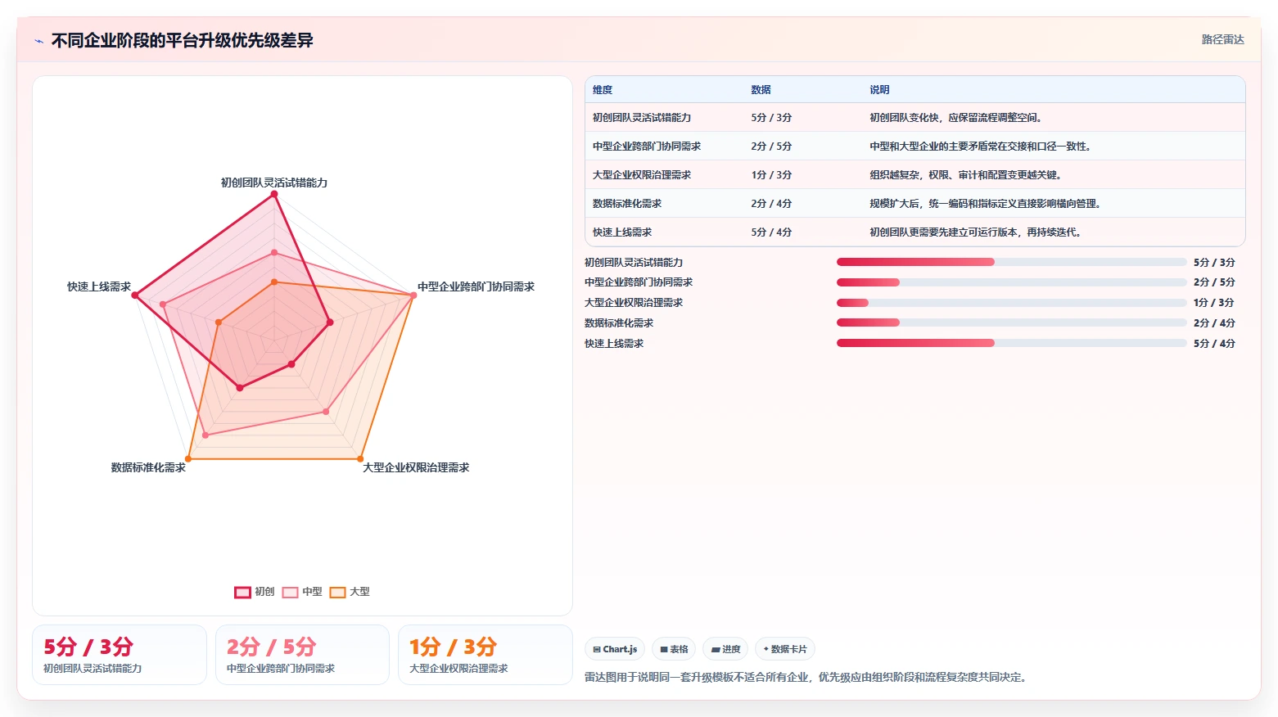Click the radar axis label 数据标准化需求

coord(148,467)
